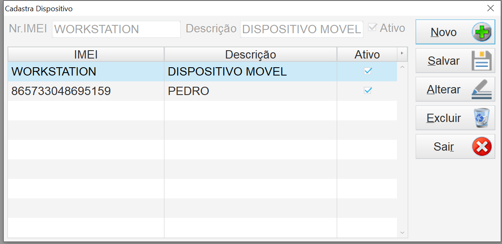Select the 865733048695159 device row
Viewport: 502px width, 244px height.
[x=61, y=91]
